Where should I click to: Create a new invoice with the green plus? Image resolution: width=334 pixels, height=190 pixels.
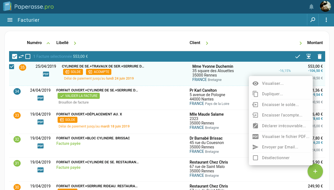click(x=315, y=171)
